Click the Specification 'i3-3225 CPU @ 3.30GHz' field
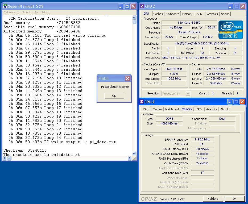This screenshot has width=248, height=204. pyautogui.click(x=202, y=43)
